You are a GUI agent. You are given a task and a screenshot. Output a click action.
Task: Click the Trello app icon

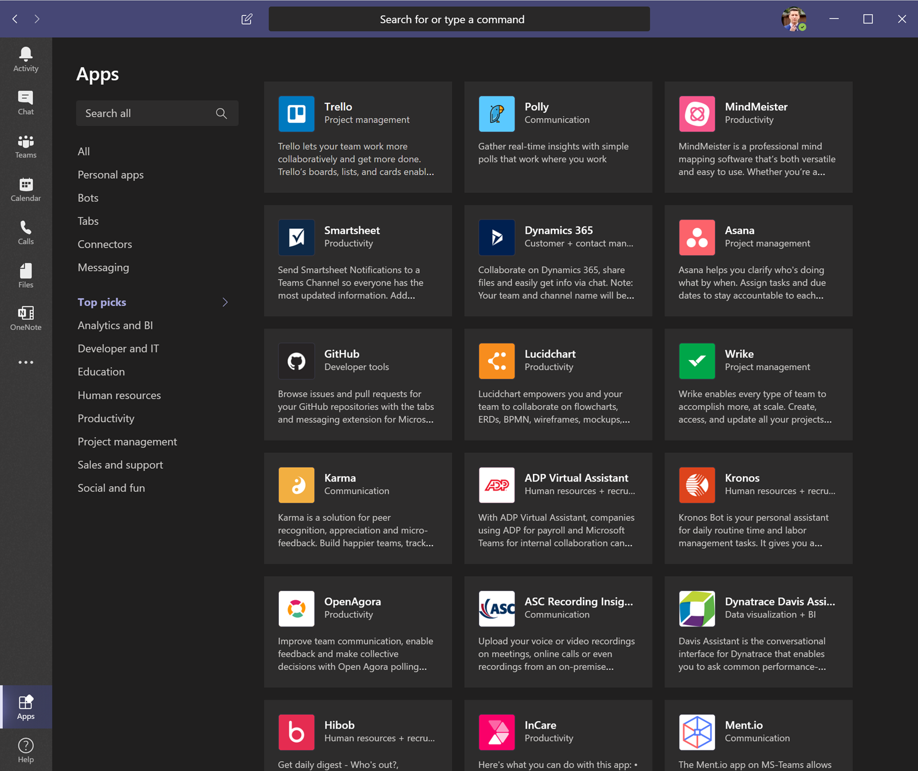297,114
